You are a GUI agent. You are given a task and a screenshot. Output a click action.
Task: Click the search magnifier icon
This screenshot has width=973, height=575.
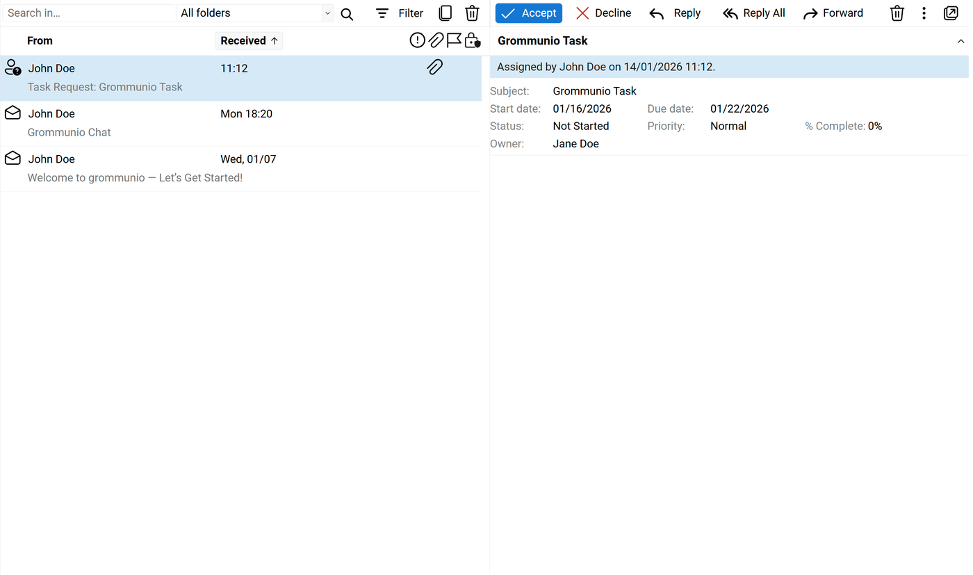(347, 13)
